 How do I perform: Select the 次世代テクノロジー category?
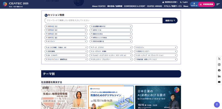pos(156,51)
